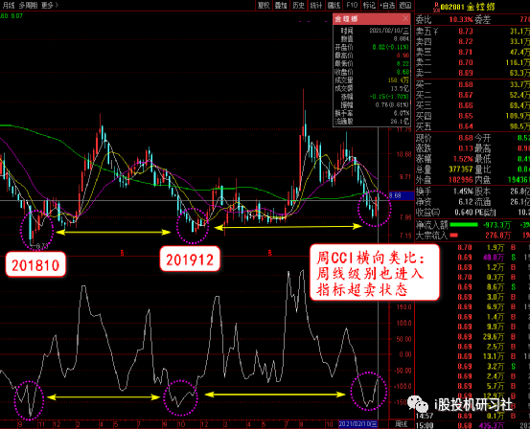Click the highlighted 2021/02/10 date marker
Image resolution: width=530 pixels, height=429 pixels.
click(x=357, y=424)
